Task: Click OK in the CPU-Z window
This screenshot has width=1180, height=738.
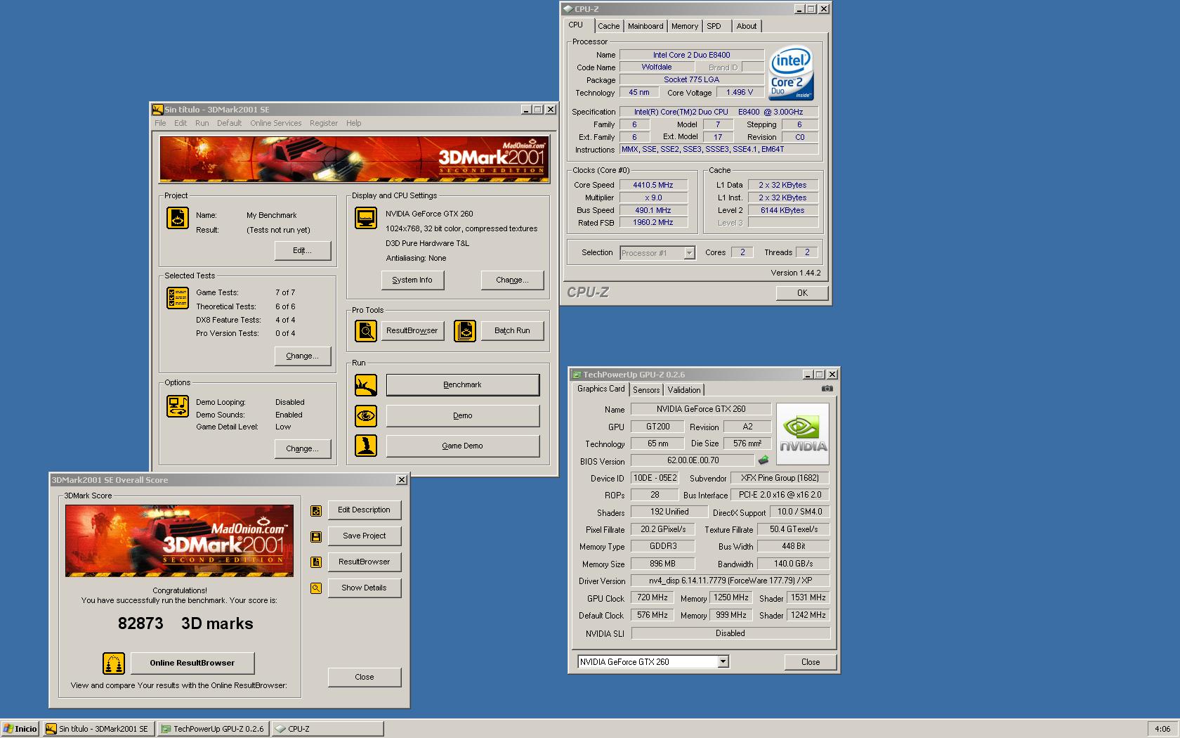Action: pos(802,293)
